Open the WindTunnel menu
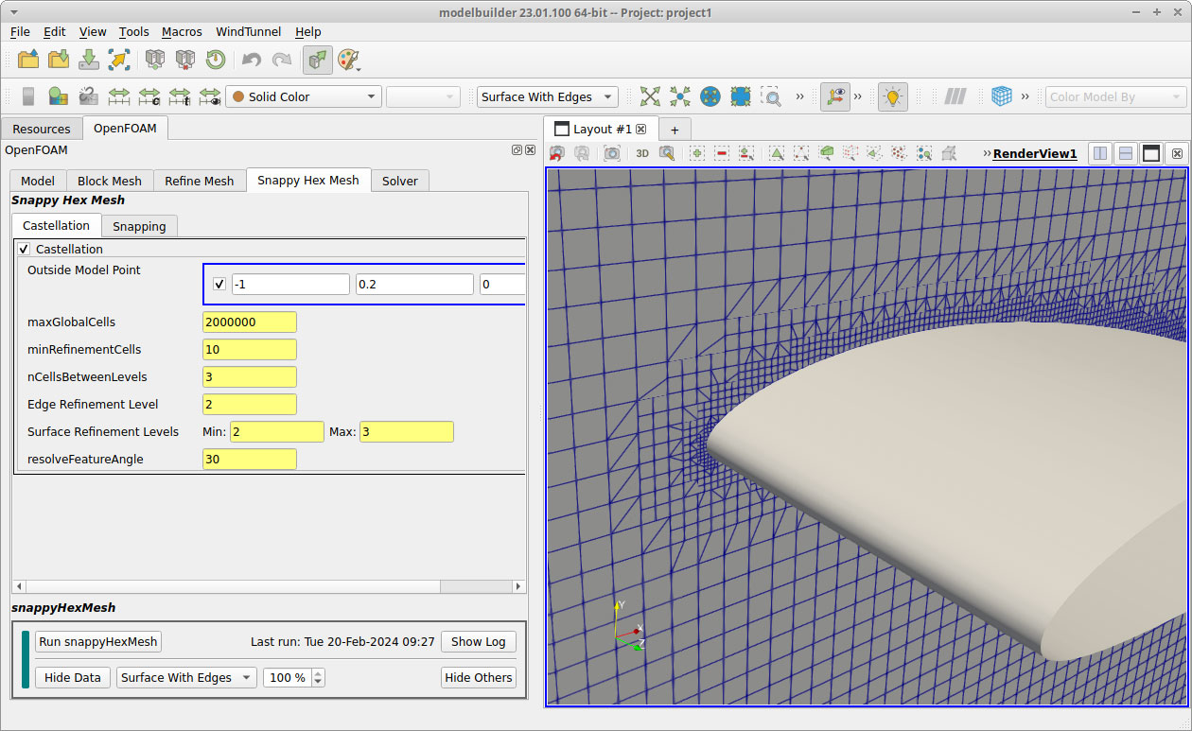Screen dimensions: 1192x731 tap(248, 31)
